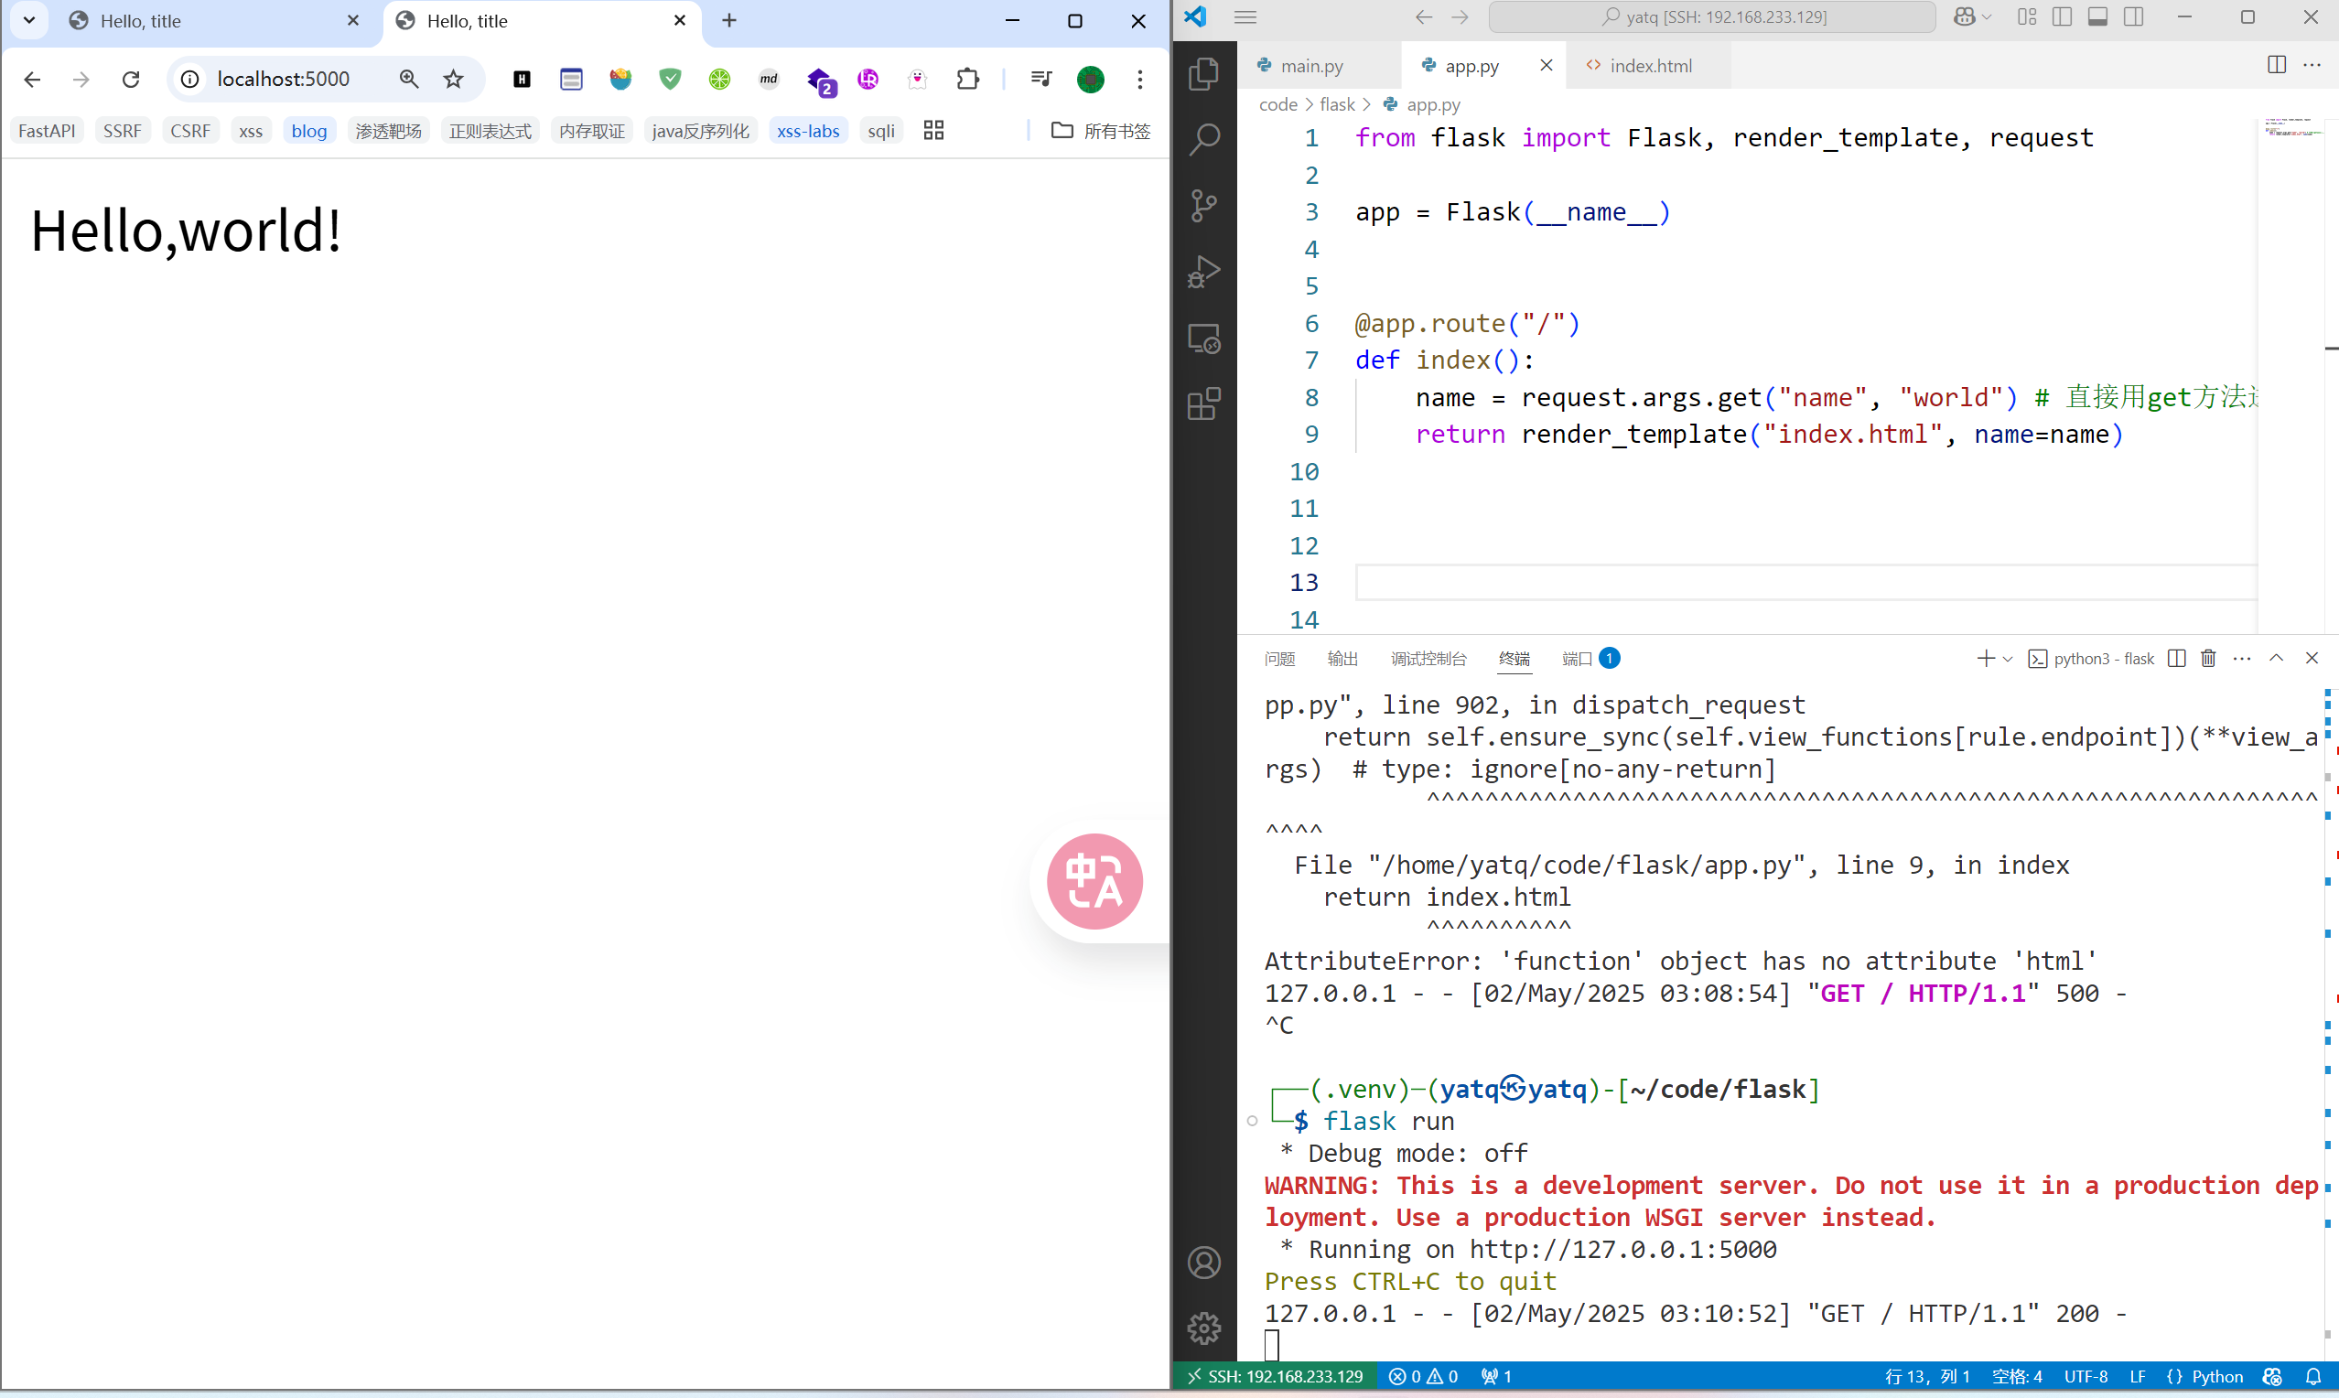The height and width of the screenshot is (1398, 2339).
Task: Open the Explorer view in VS Code
Action: 1204,74
